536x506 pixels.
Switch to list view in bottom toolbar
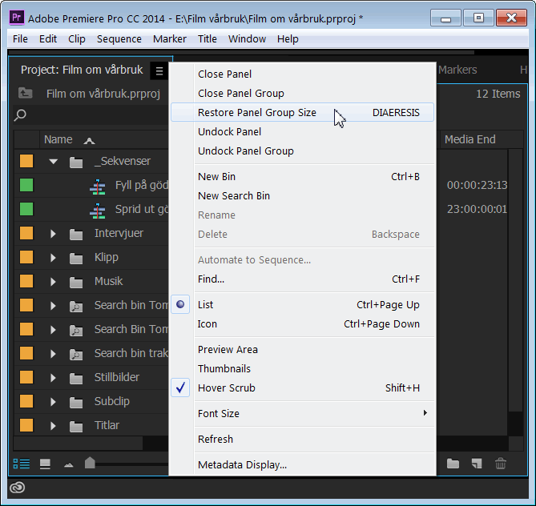coord(22,464)
